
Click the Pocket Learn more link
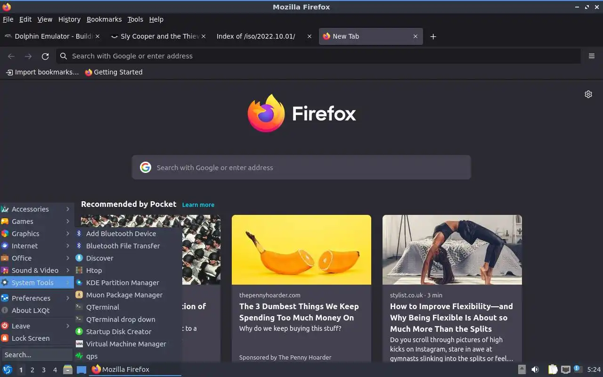tap(198, 205)
